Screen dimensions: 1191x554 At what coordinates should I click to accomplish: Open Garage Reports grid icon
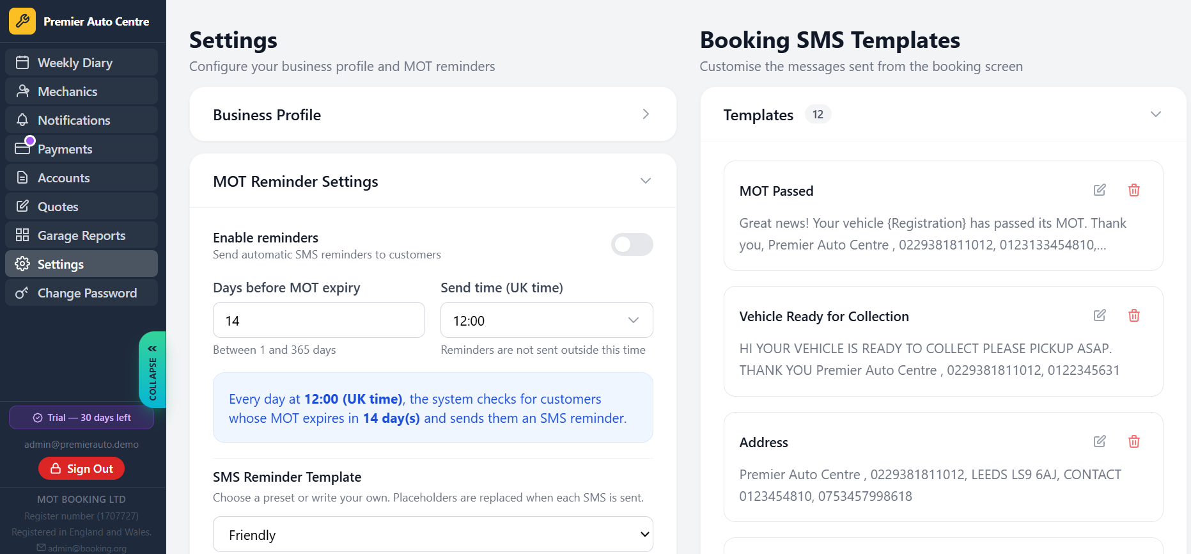coord(23,235)
